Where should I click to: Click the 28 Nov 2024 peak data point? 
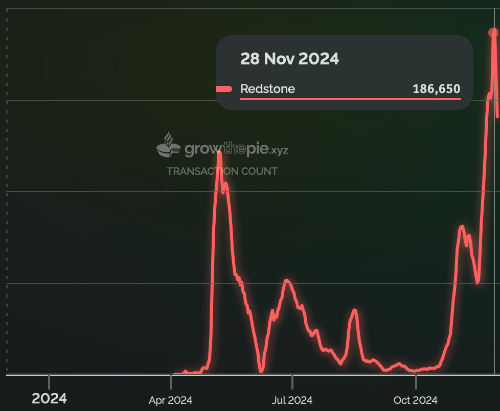(493, 33)
